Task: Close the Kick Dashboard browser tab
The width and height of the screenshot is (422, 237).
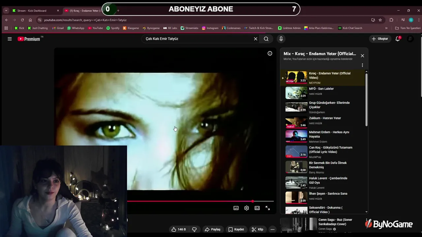Action: coord(58,11)
